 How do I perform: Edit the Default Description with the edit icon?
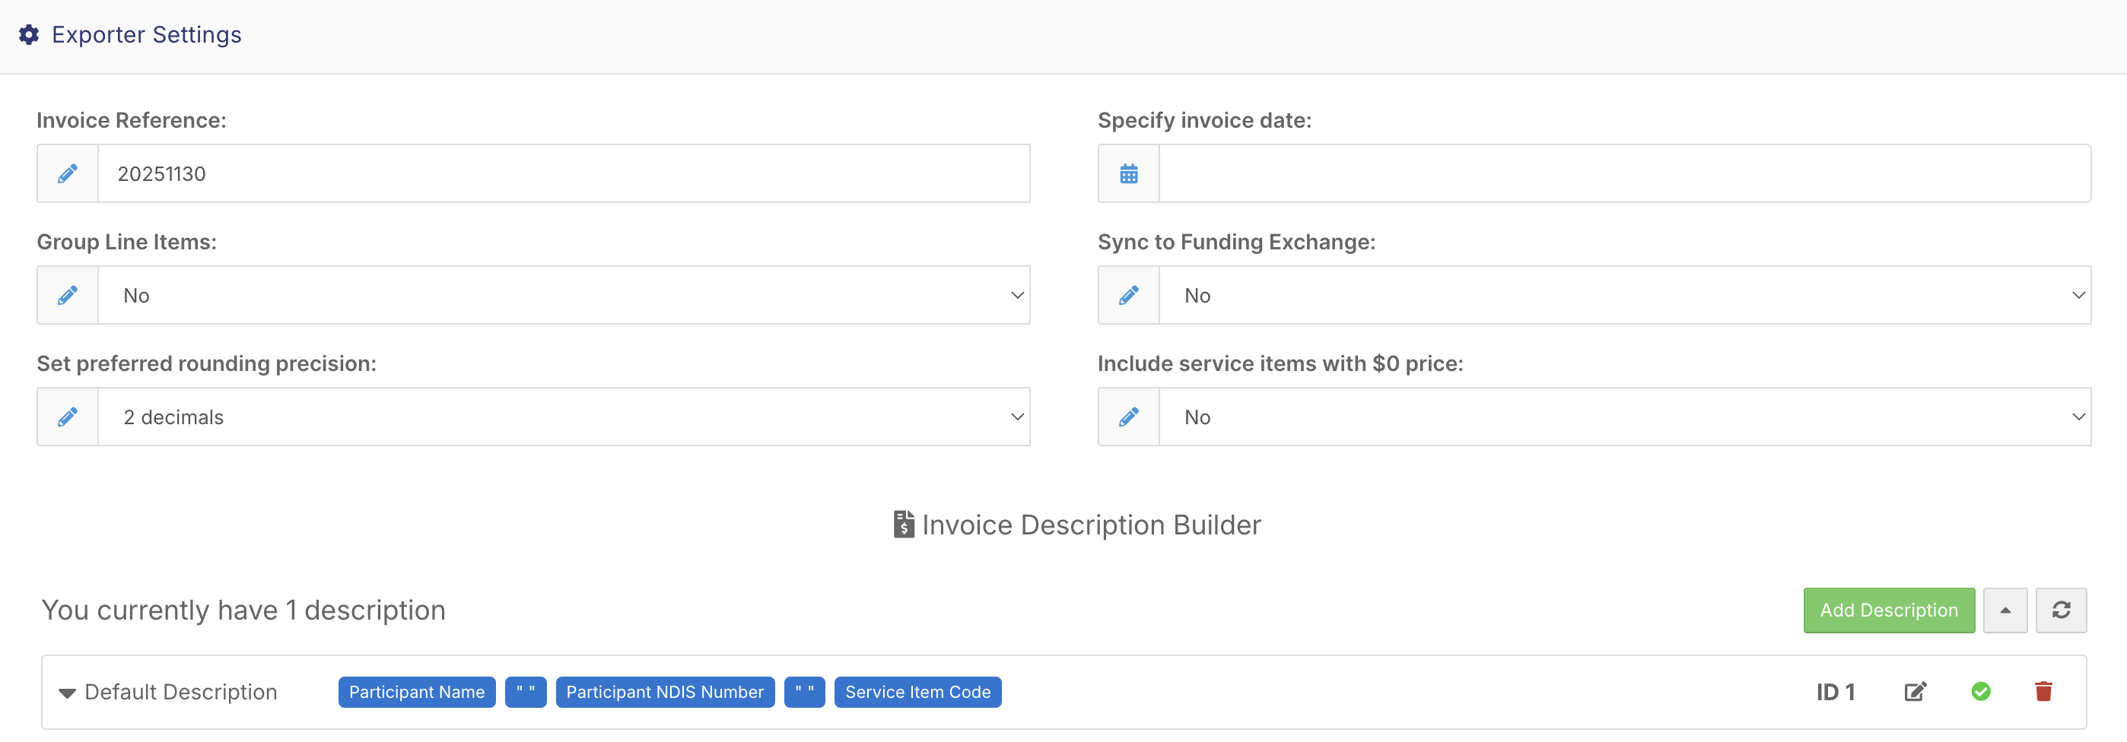point(1916,692)
